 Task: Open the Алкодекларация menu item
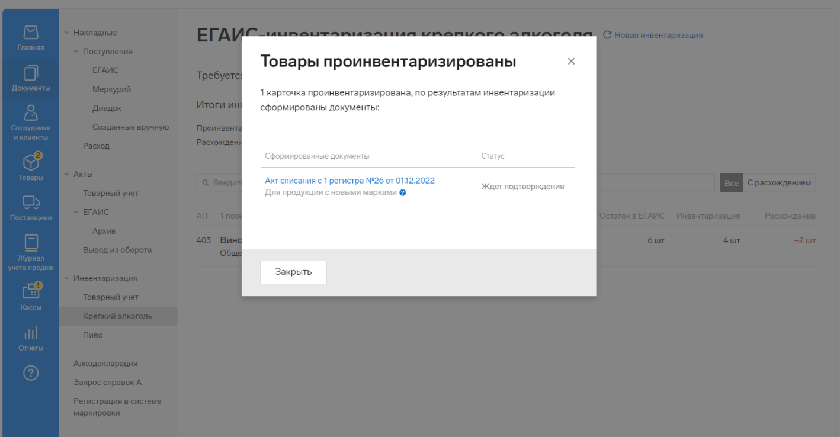(x=105, y=364)
